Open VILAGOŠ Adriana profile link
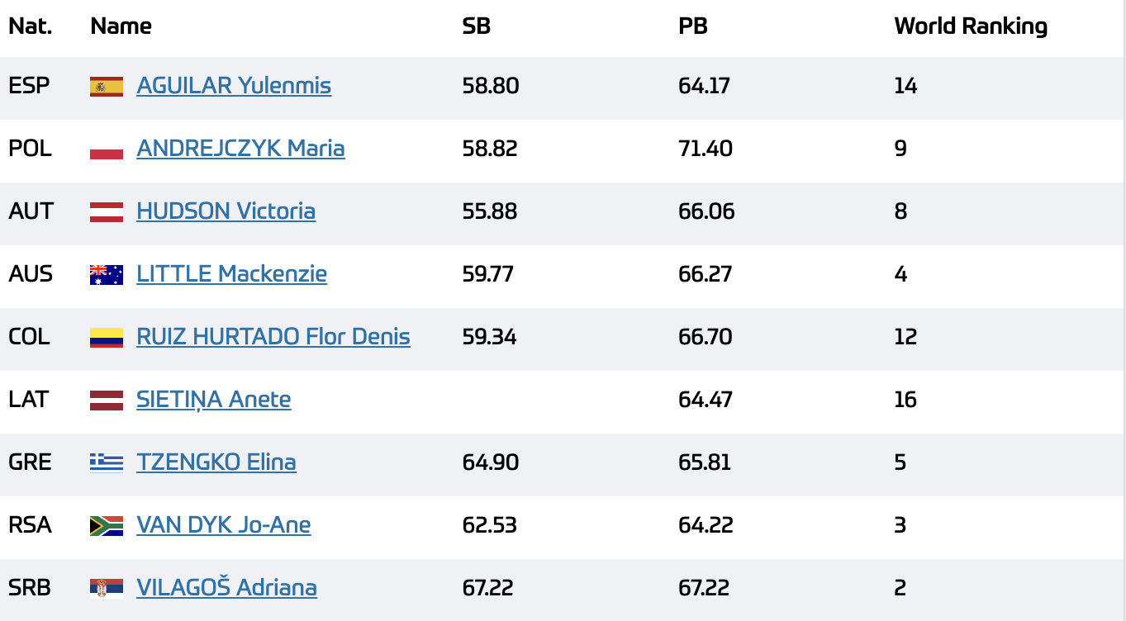The width and height of the screenshot is (1126, 621). tap(226, 588)
